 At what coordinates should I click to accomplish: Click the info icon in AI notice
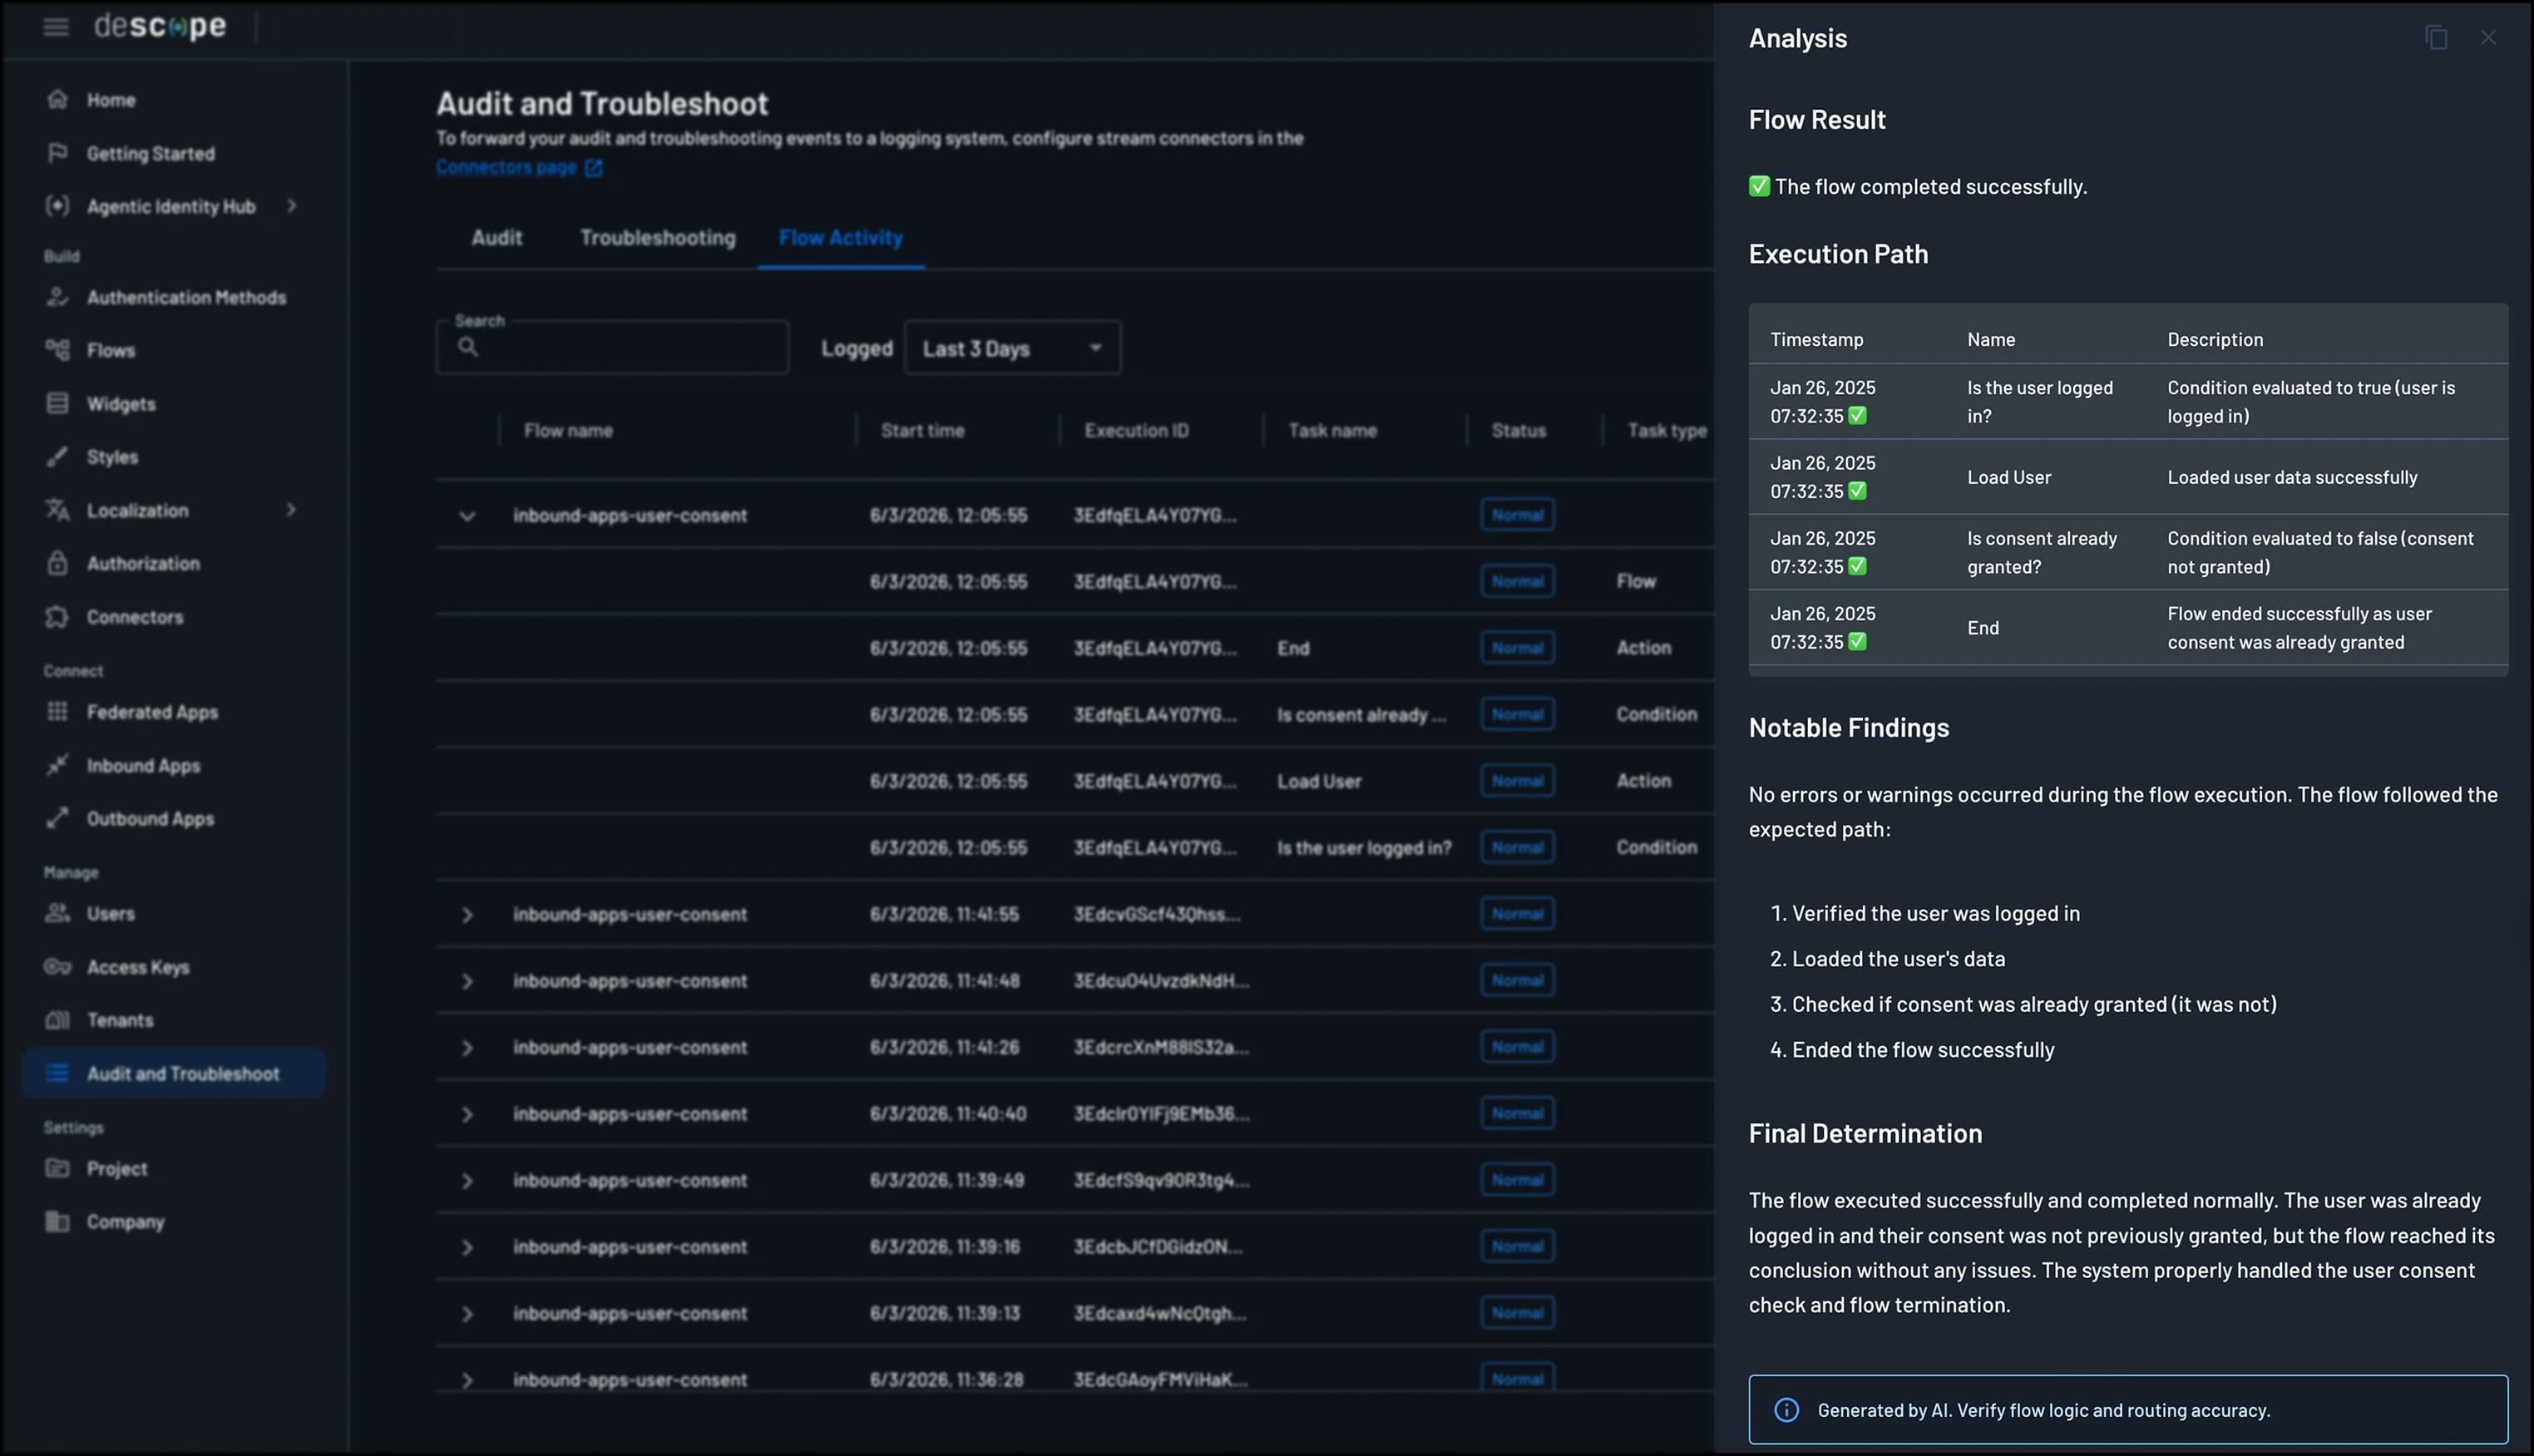coord(1787,1410)
